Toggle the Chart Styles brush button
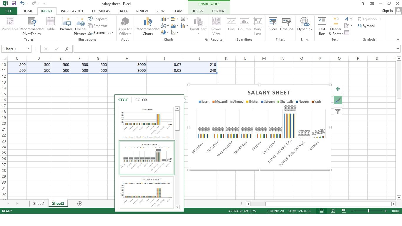The image size is (402, 226). [x=338, y=100]
